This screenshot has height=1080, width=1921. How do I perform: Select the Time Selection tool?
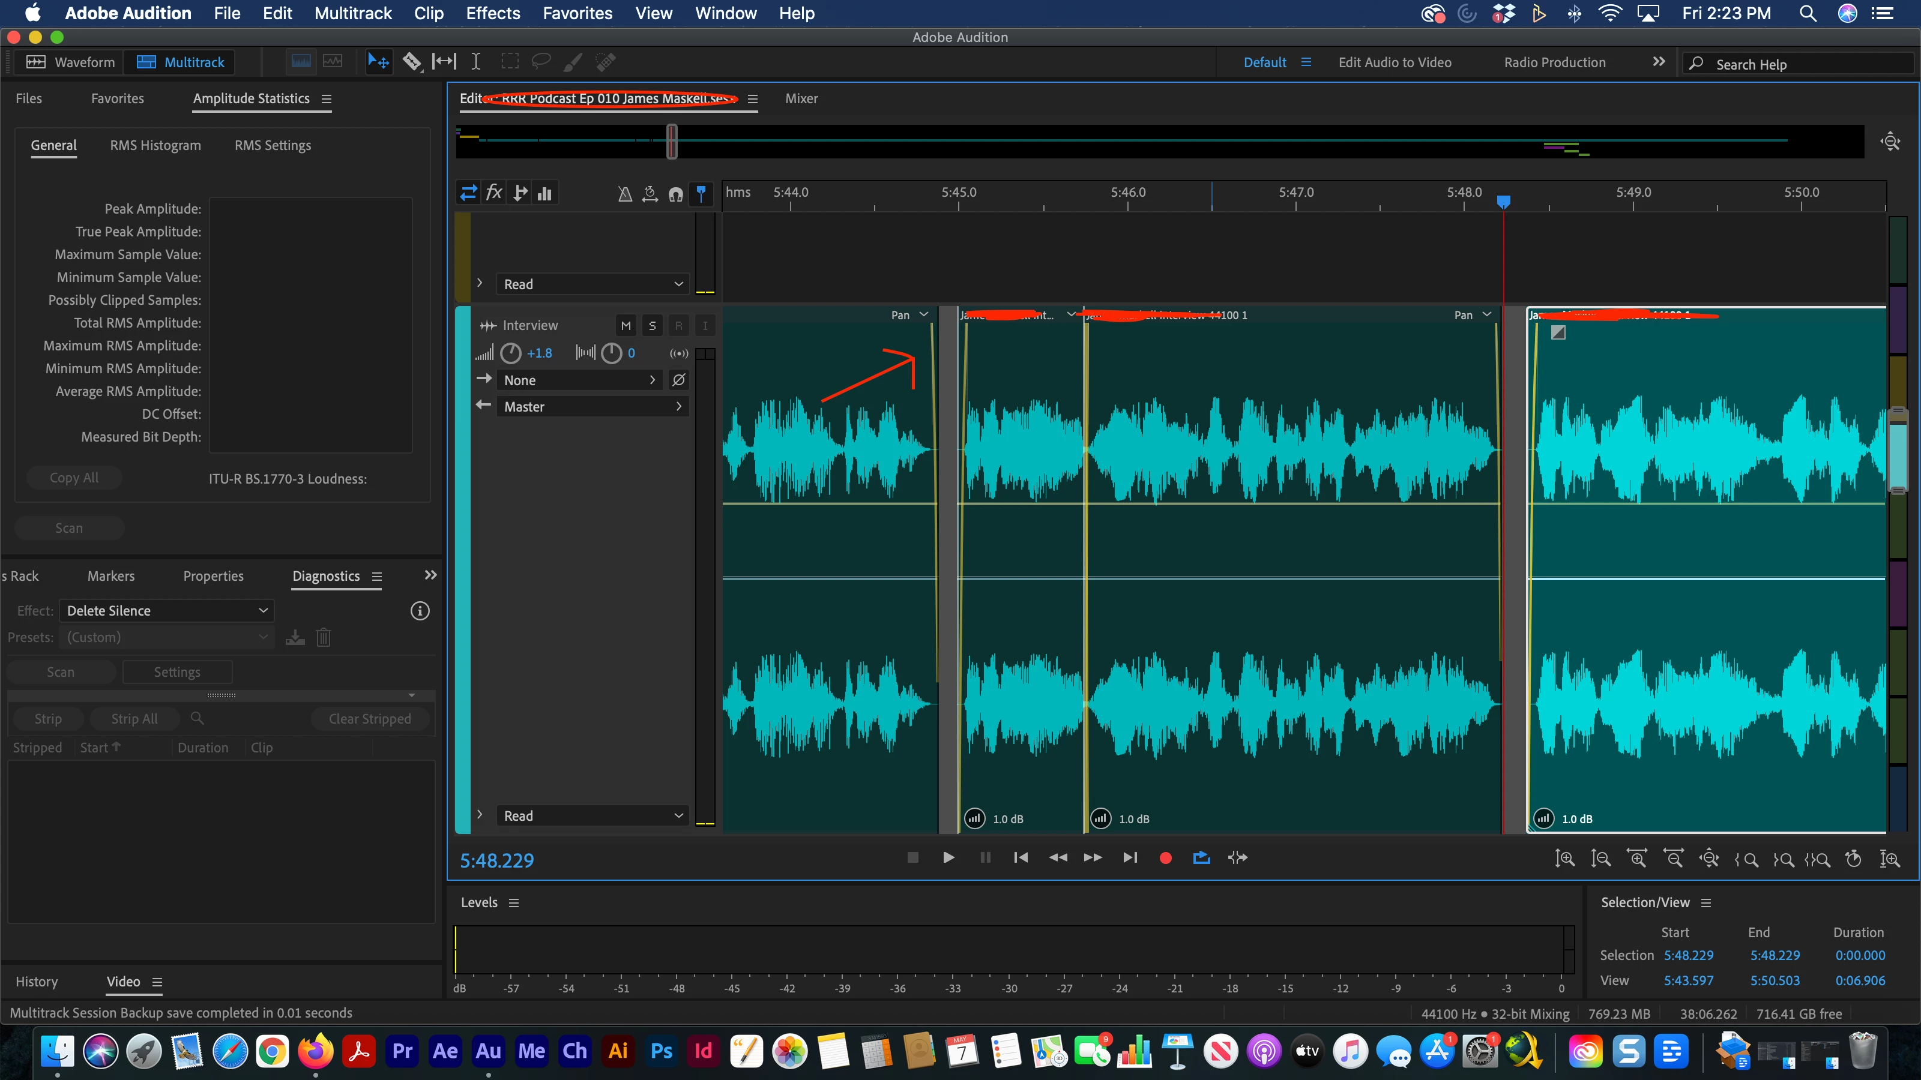tap(476, 62)
